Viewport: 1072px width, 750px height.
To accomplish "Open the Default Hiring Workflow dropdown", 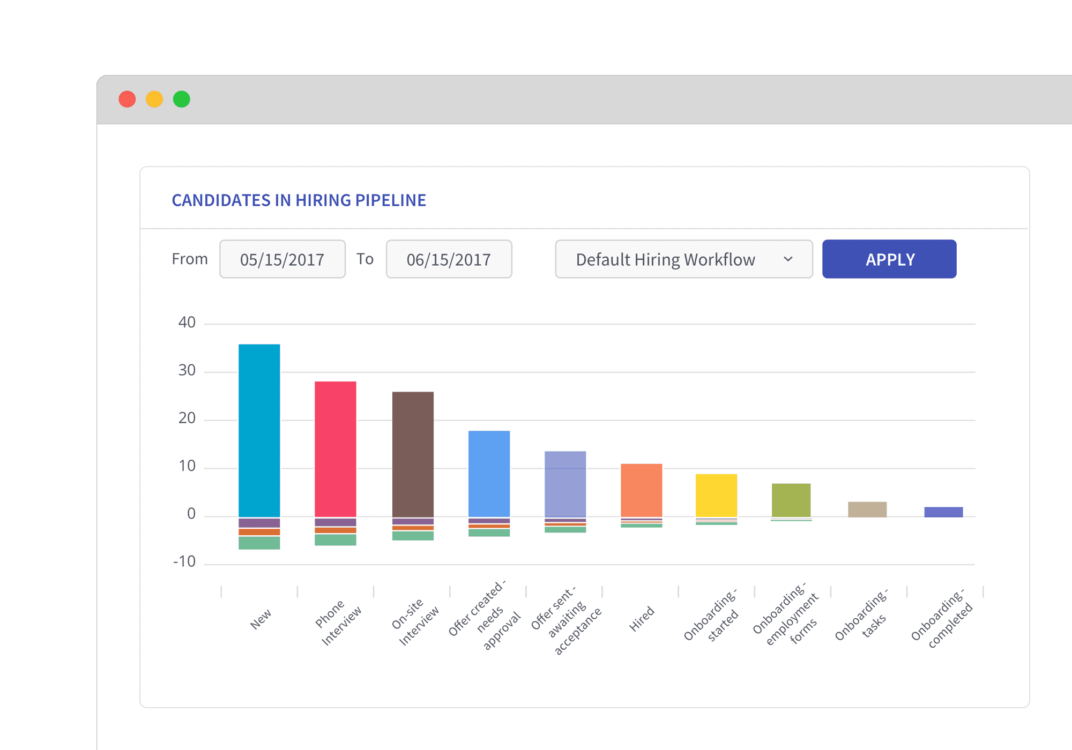I will (683, 259).
